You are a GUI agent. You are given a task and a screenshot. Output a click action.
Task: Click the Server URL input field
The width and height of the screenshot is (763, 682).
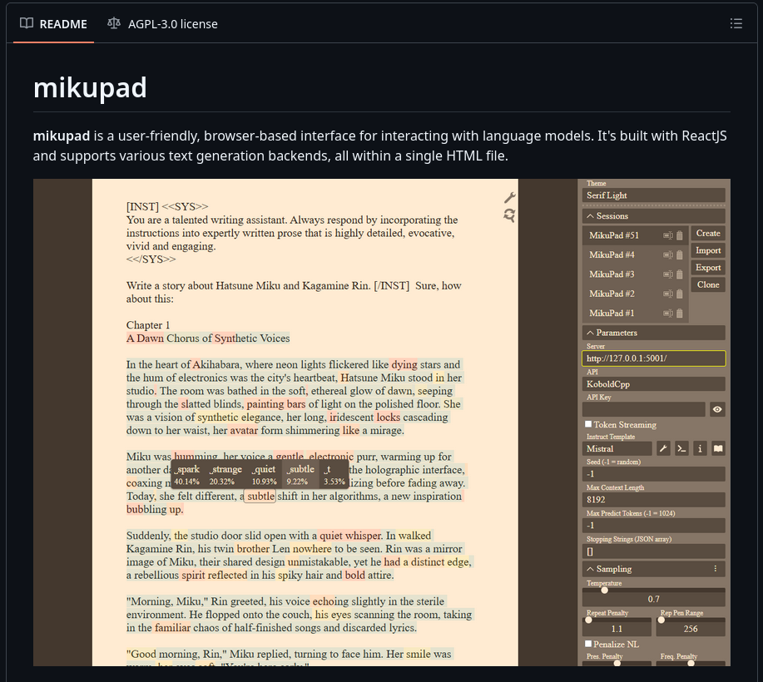coord(653,358)
